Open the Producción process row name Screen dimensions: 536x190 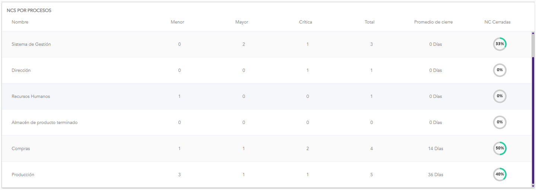(x=23, y=174)
